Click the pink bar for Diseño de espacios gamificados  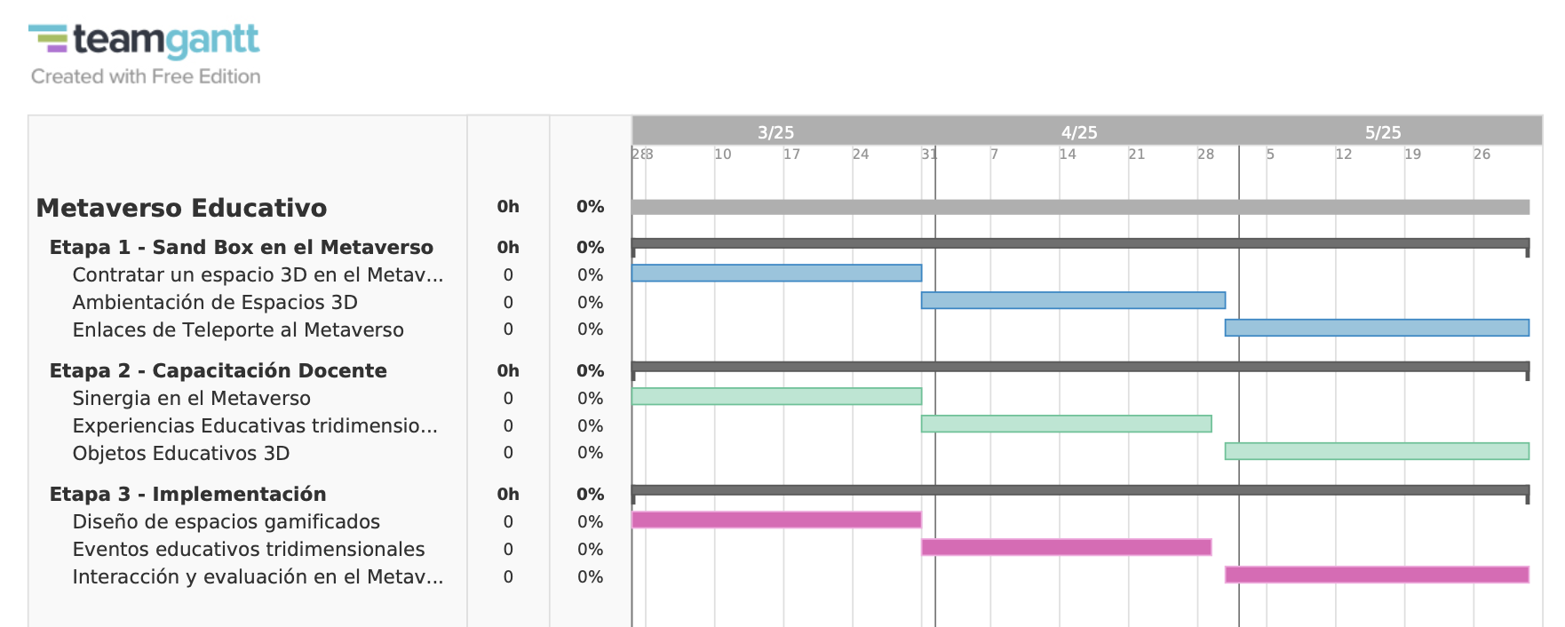pos(776,520)
